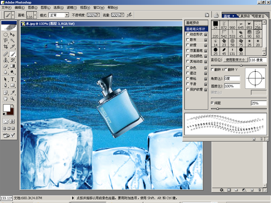This screenshot has height=203, width=271.
Task: Select the 画笔预设 section
Action: [x=196, y=23]
